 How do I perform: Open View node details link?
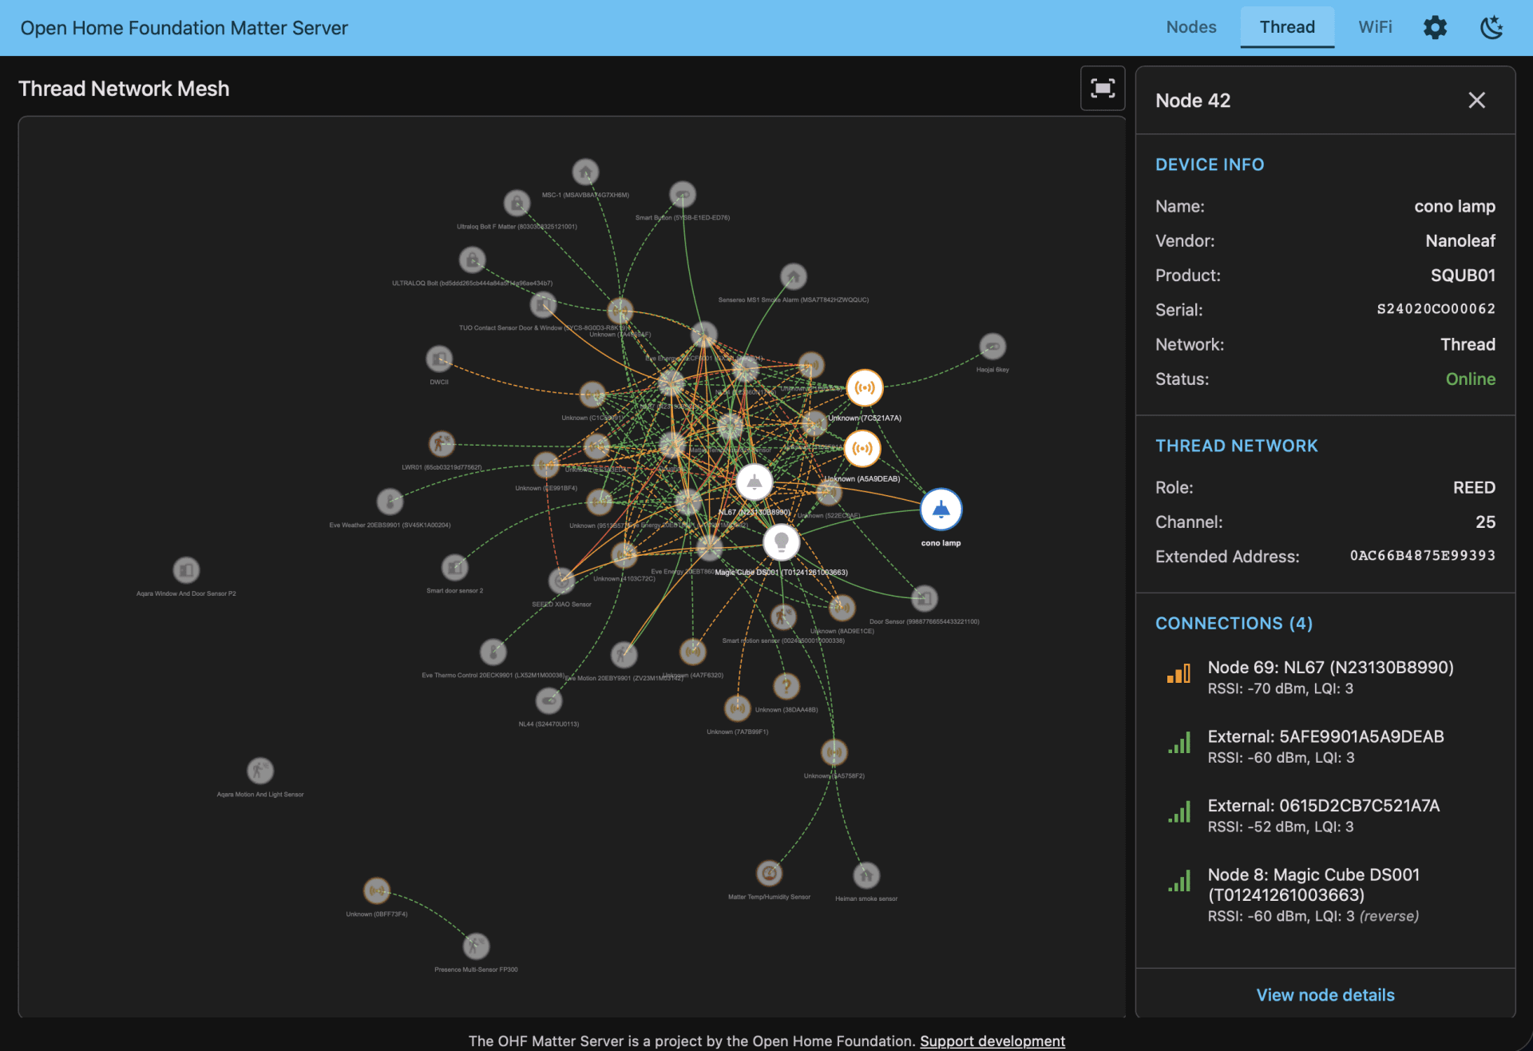tap(1325, 994)
